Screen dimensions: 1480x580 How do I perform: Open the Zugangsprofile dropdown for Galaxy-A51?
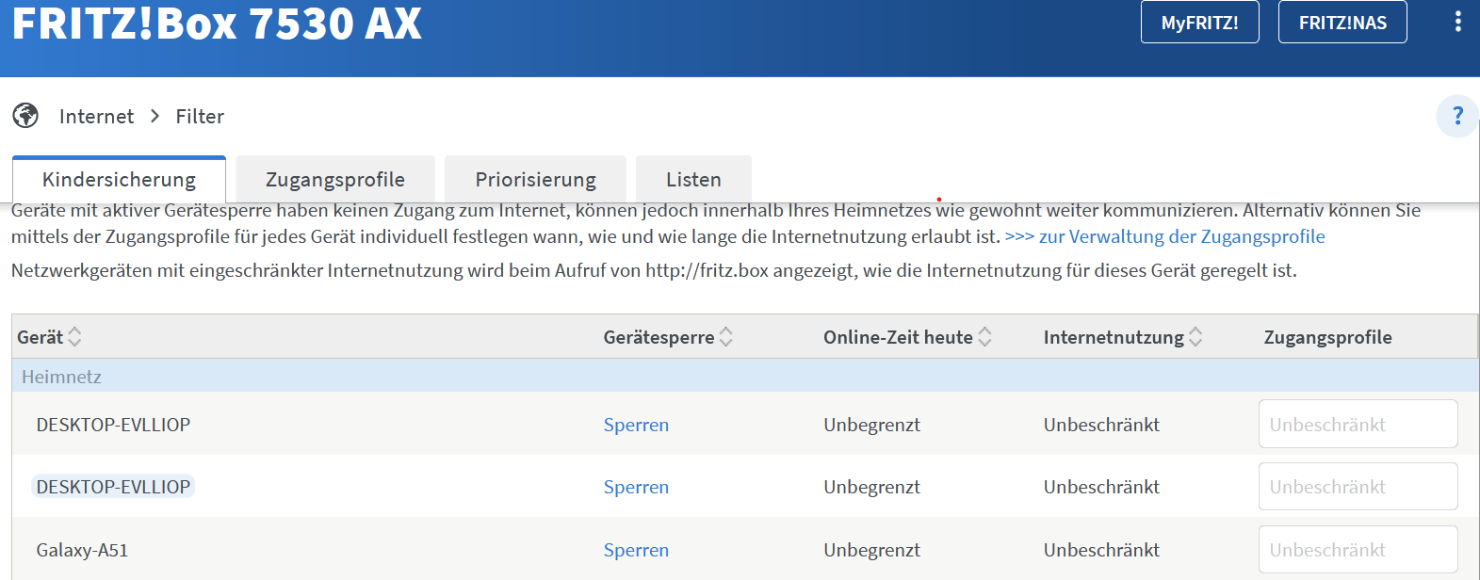coord(1358,549)
